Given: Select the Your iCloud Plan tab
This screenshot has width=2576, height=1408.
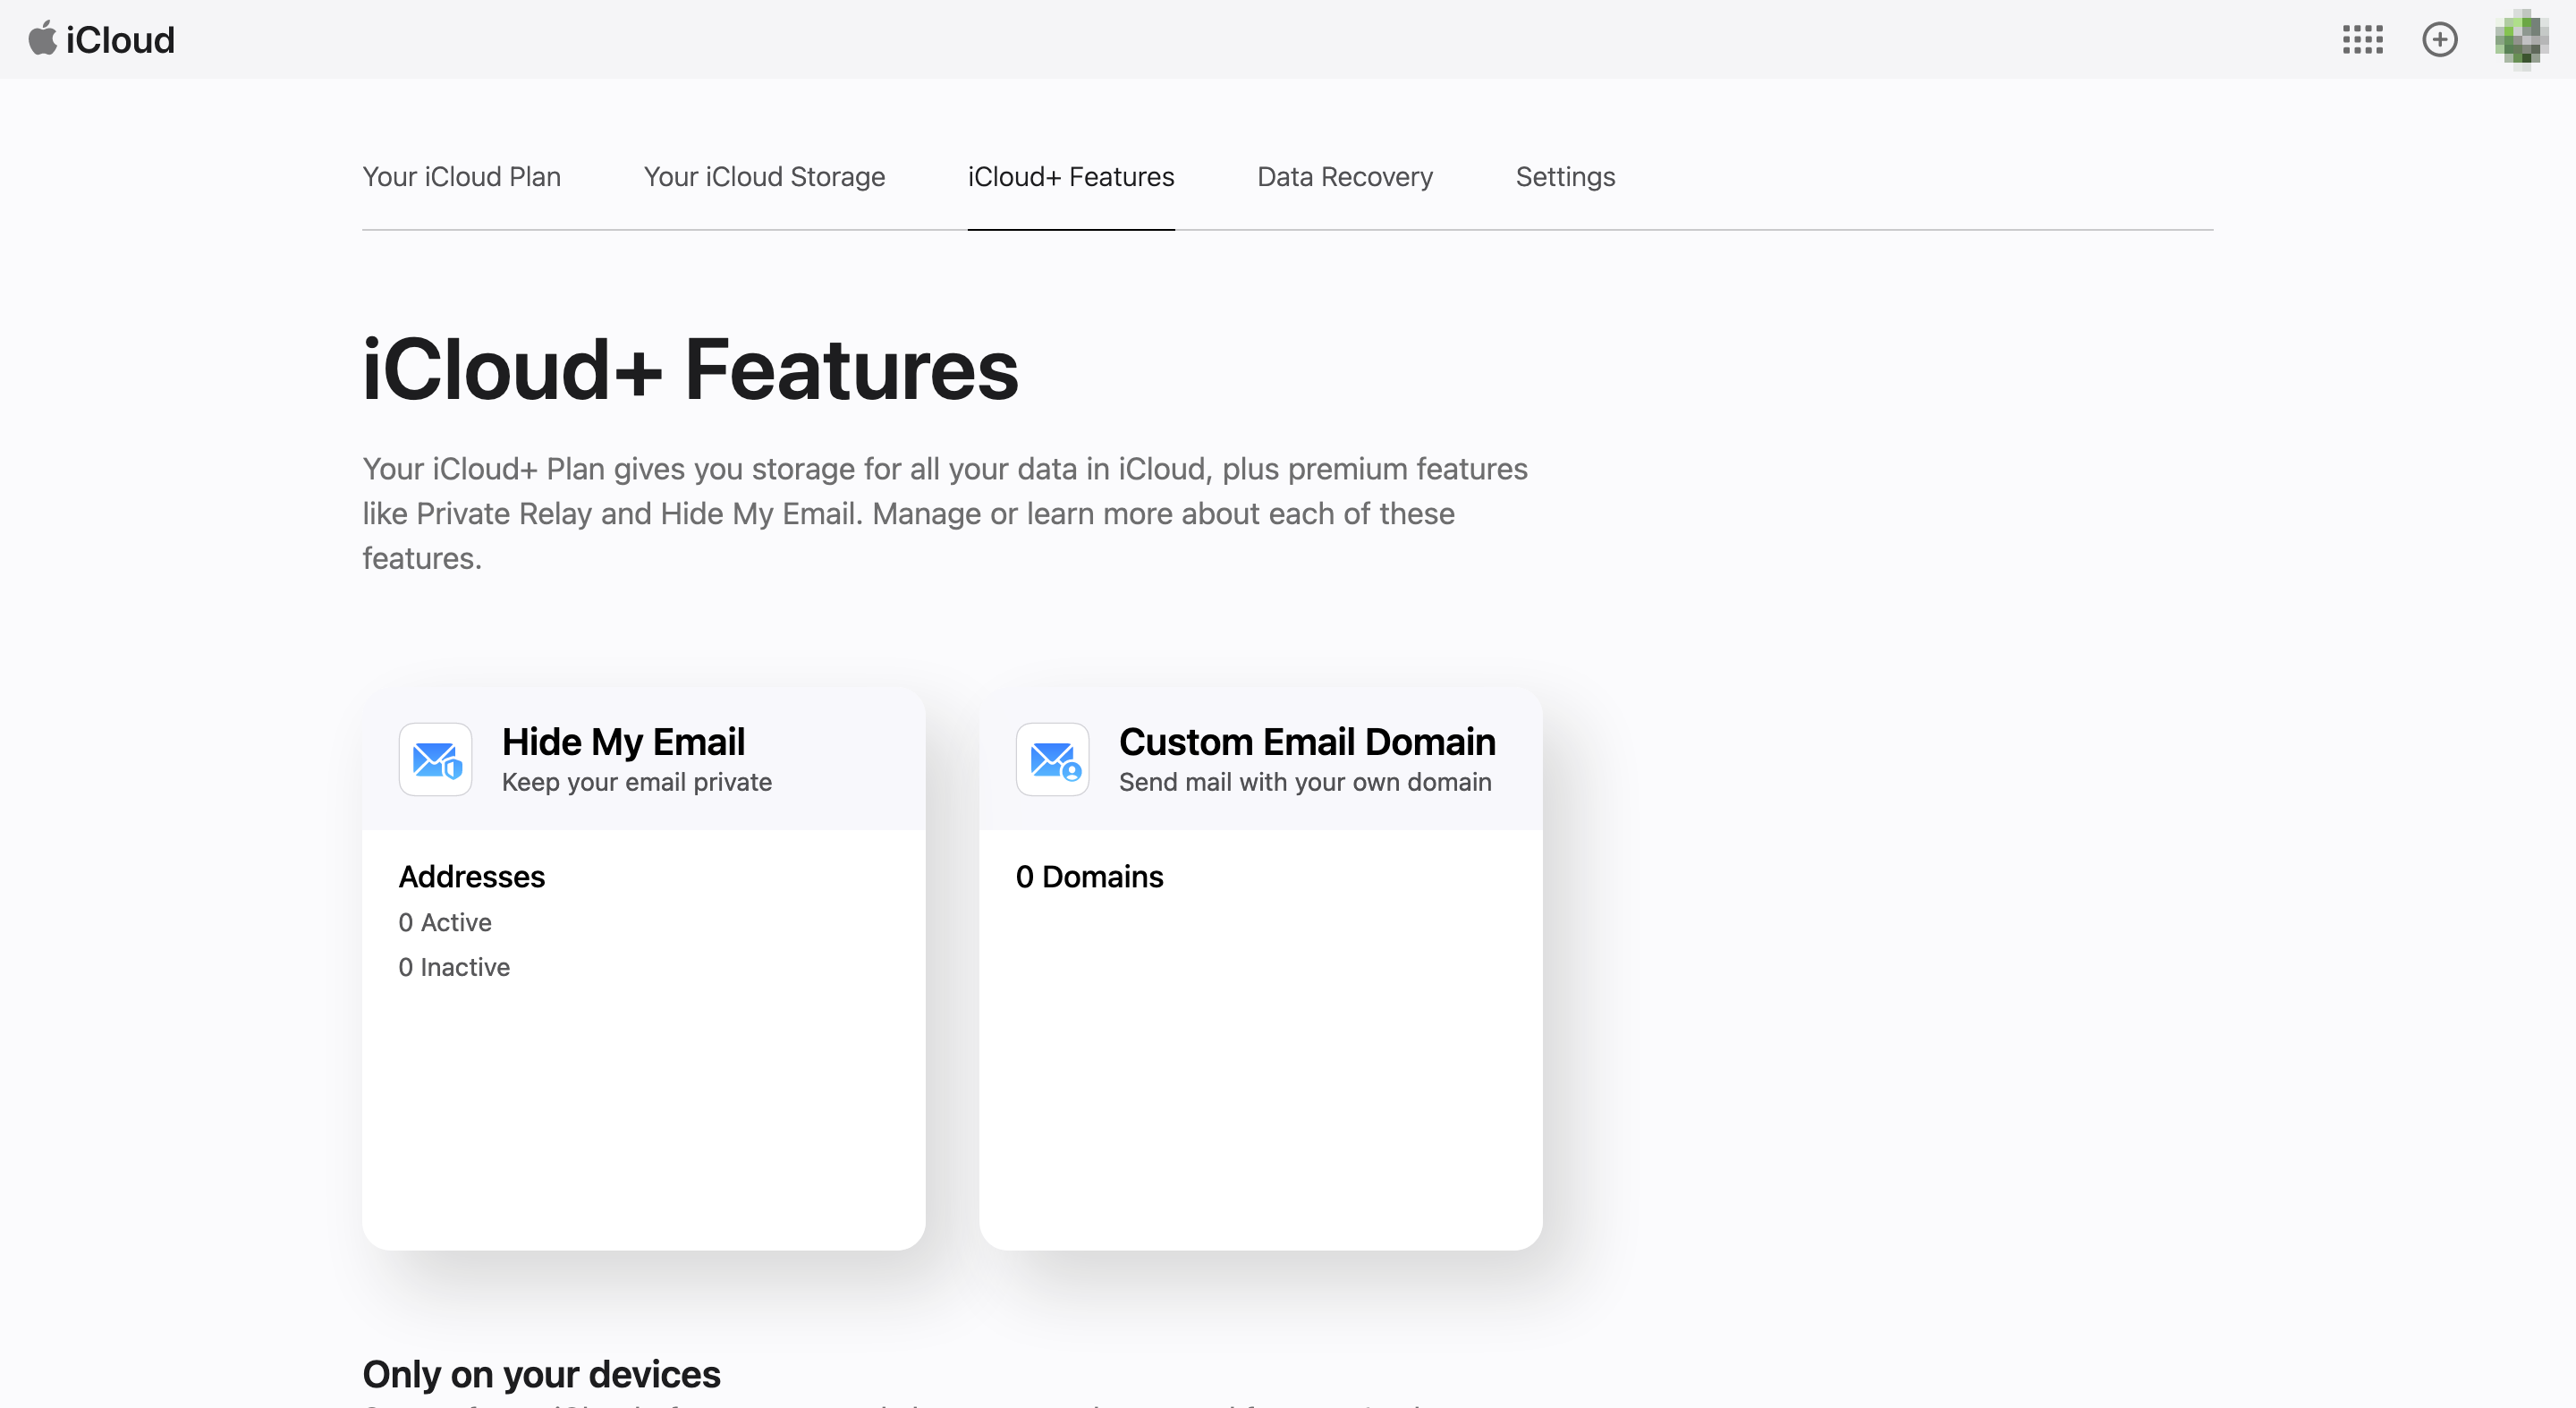Looking at the screenshot, I should coord(462,177).
